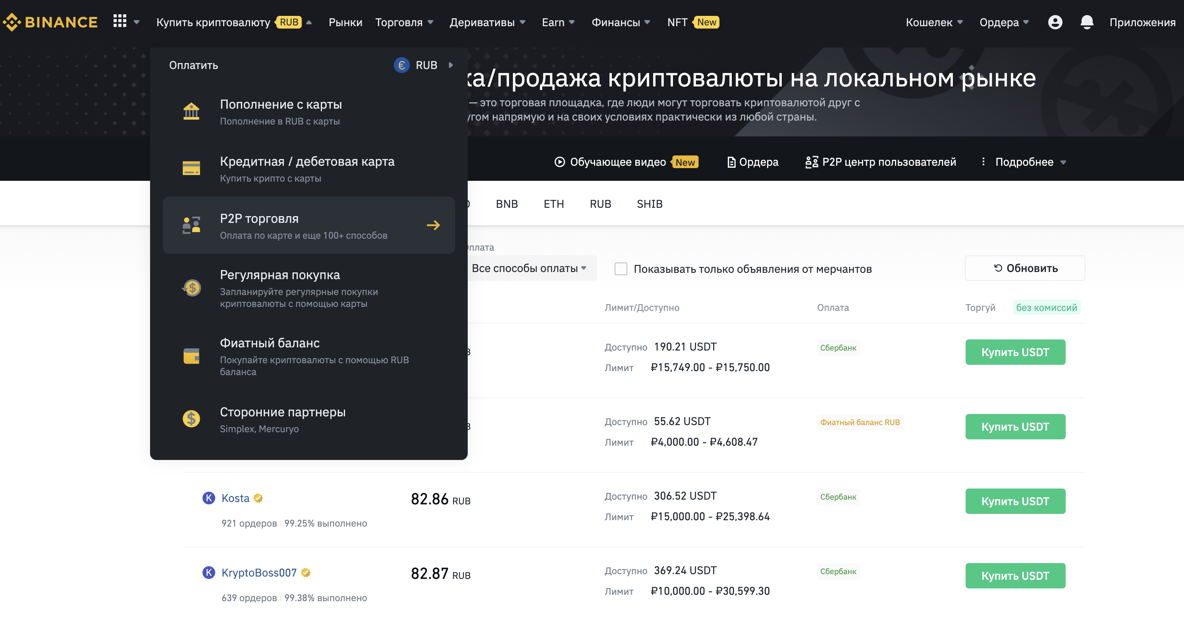Click the Обновить refresh button
The width and height of the screenshot is (1184, 617).
coord(1024,268)
